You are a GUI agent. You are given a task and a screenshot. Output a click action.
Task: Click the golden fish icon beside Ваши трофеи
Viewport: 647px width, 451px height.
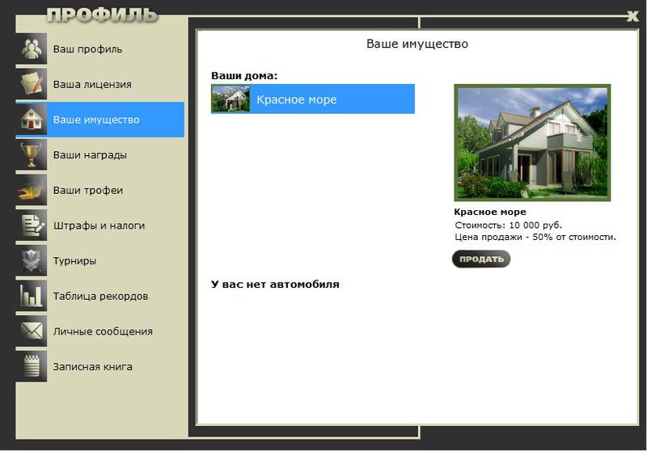[32, 190]
